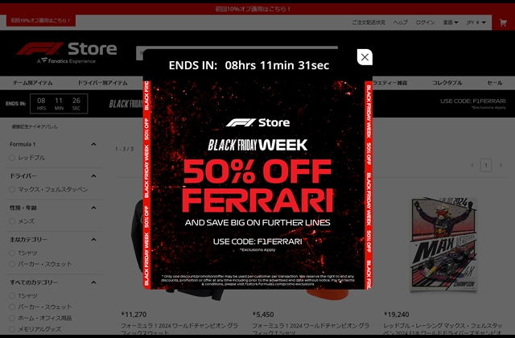
Task: Open the shopping cart icon
Action: [503, 23]
